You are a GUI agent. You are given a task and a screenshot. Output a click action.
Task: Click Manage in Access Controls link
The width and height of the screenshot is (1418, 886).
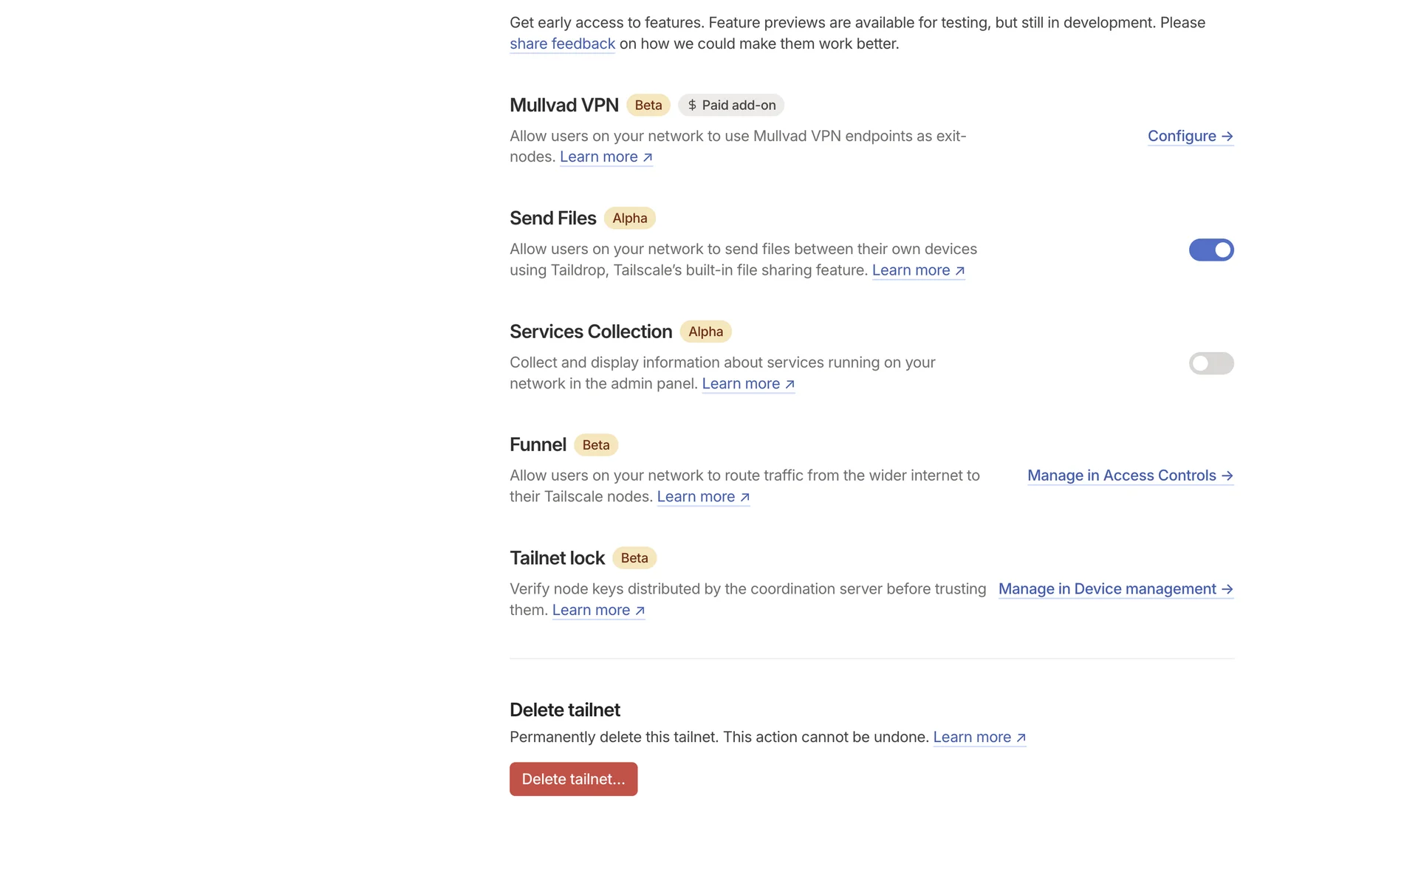[x=1130, y=475]
